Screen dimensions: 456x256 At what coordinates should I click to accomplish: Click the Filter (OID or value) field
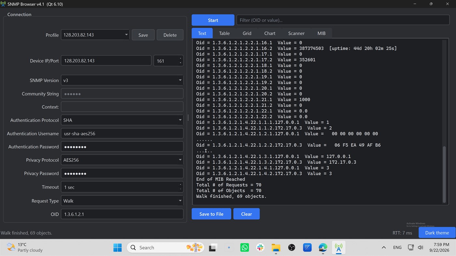[343, 20]
